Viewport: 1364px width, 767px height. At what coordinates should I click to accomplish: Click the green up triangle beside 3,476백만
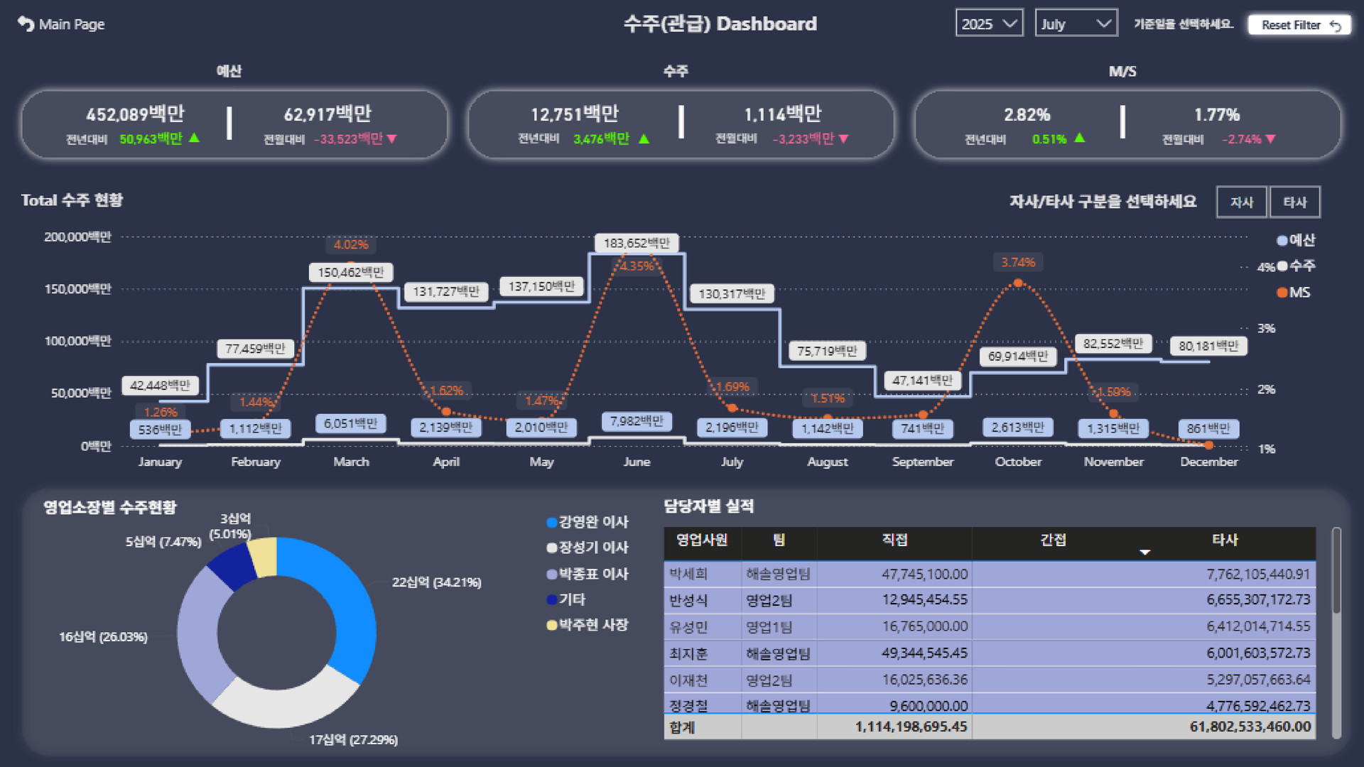click(644, 139)
